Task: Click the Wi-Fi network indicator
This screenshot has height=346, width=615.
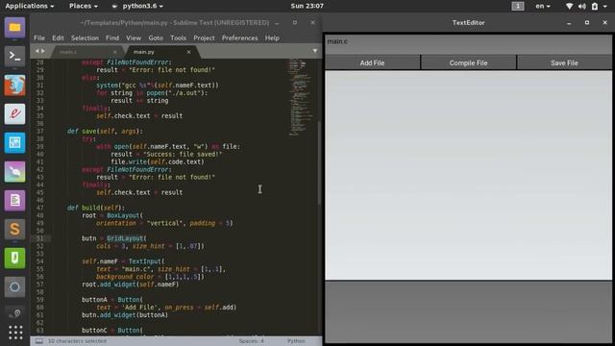Action: pos(570,6)
